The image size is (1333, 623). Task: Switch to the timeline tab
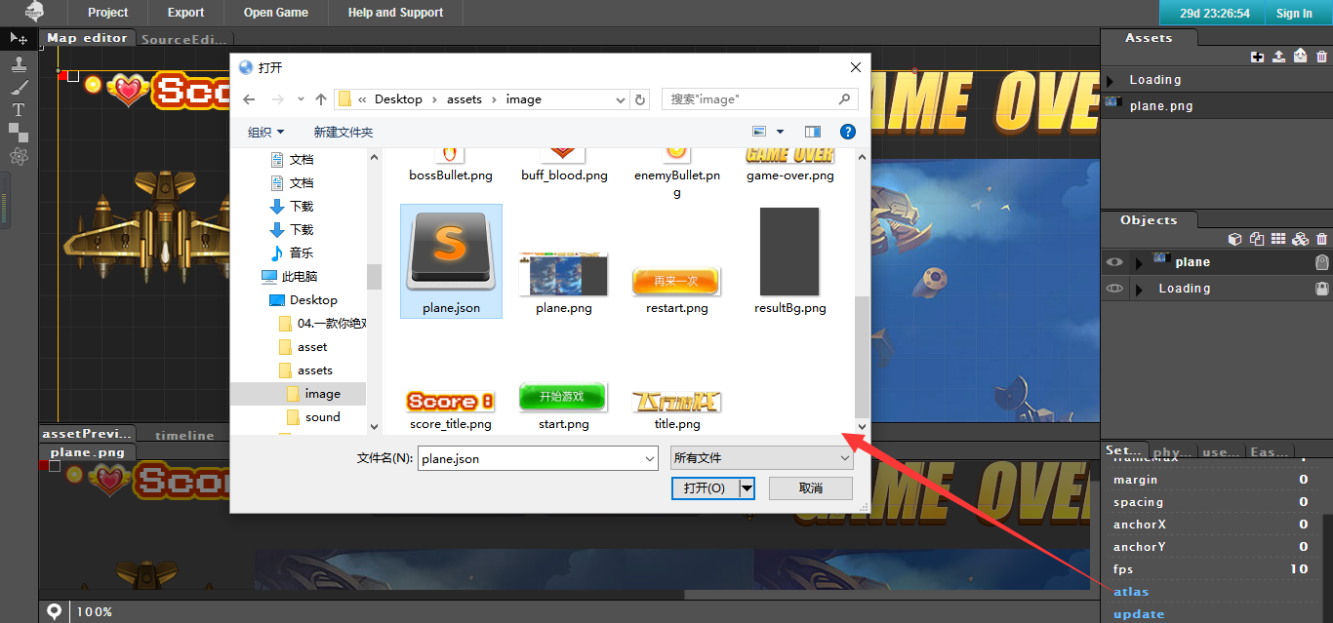tap(184, 435)
